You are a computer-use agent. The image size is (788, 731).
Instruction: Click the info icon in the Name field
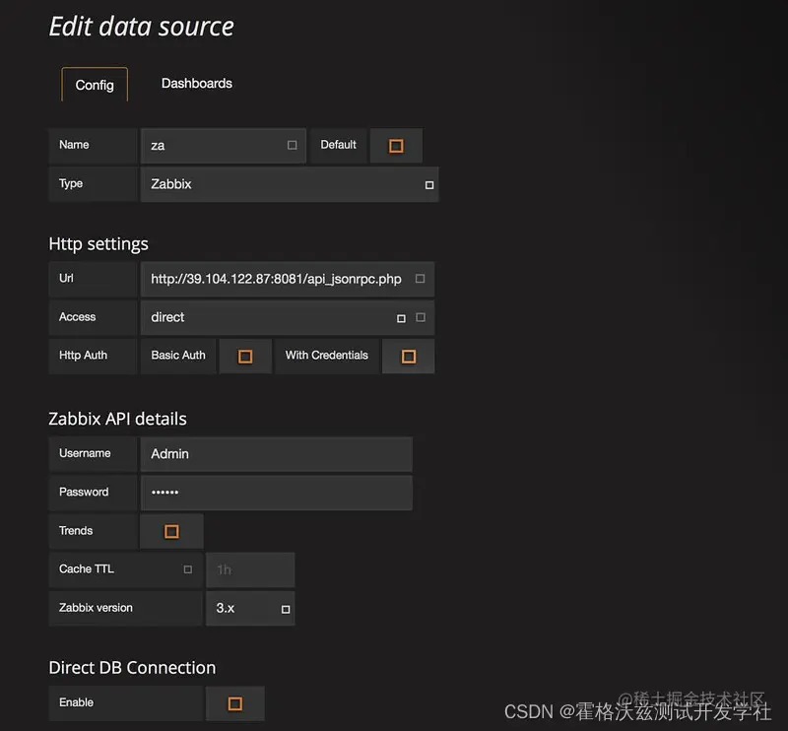292,145
